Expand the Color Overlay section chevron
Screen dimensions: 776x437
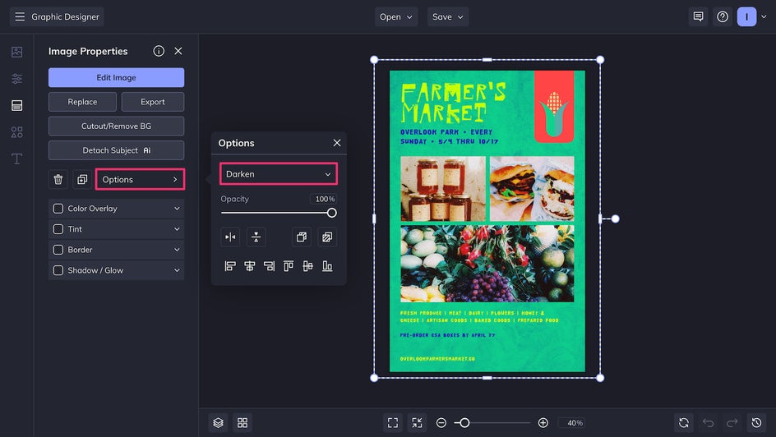coord(177,209)
